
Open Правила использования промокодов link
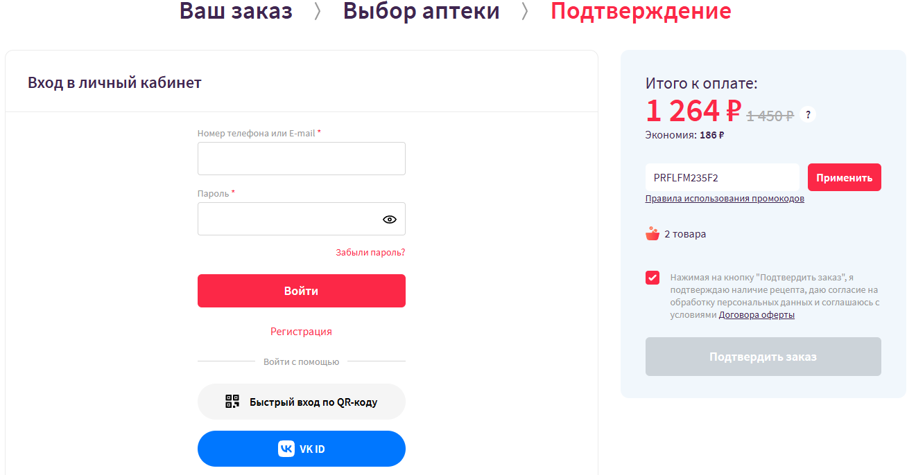(725, 199)
